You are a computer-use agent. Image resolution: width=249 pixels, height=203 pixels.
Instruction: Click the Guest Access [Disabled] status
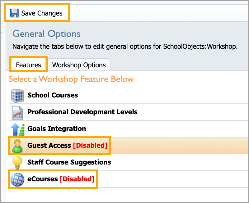click(x=90, y=145)
